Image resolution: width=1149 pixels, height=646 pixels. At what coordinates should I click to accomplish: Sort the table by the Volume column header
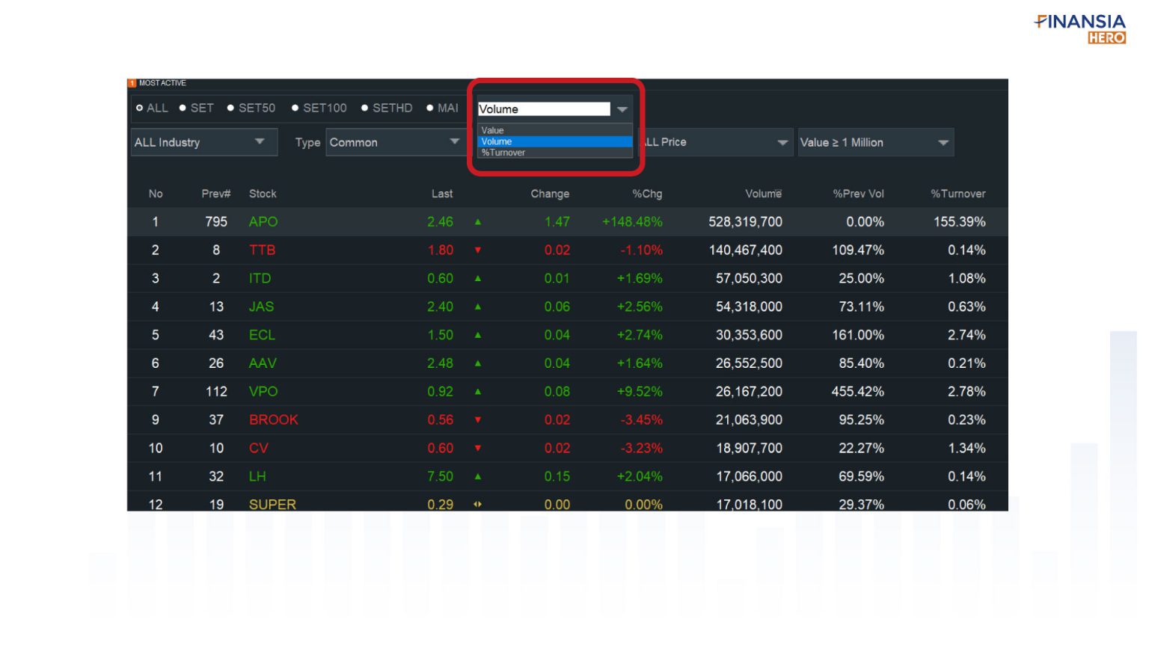click(764, 194)
